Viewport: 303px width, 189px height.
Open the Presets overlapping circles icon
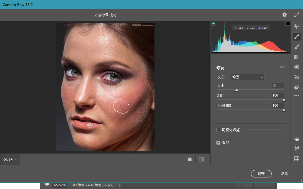point(296,87)
